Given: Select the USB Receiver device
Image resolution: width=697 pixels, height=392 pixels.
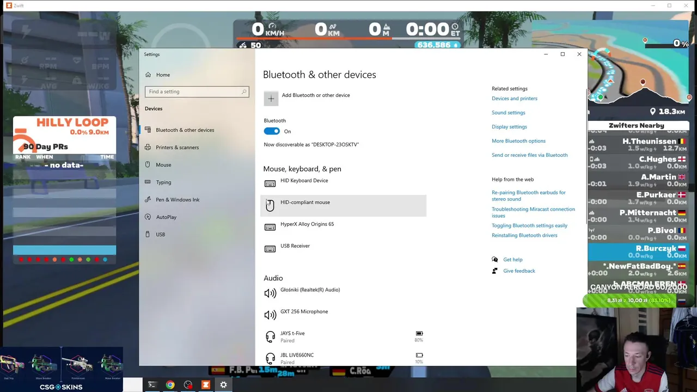Looking at the screenshot, I should click(343, 249).
